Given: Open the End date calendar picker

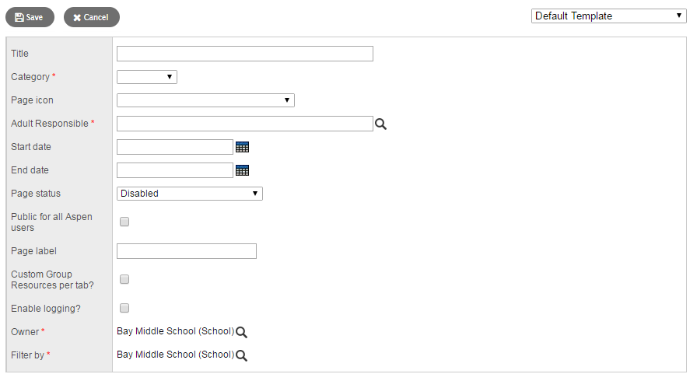Looking at the screenshot, I should (x=242, y=170).
